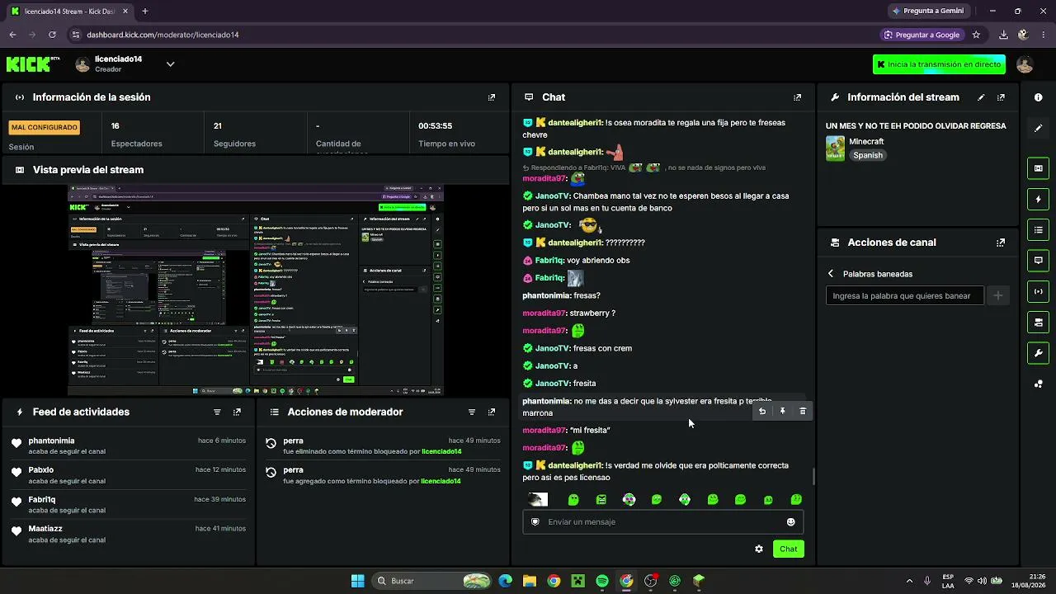The width and height of the screenshot is (1056, 594).
Task: Click the Minecraft category name
Action: click(x=866, y=141)
